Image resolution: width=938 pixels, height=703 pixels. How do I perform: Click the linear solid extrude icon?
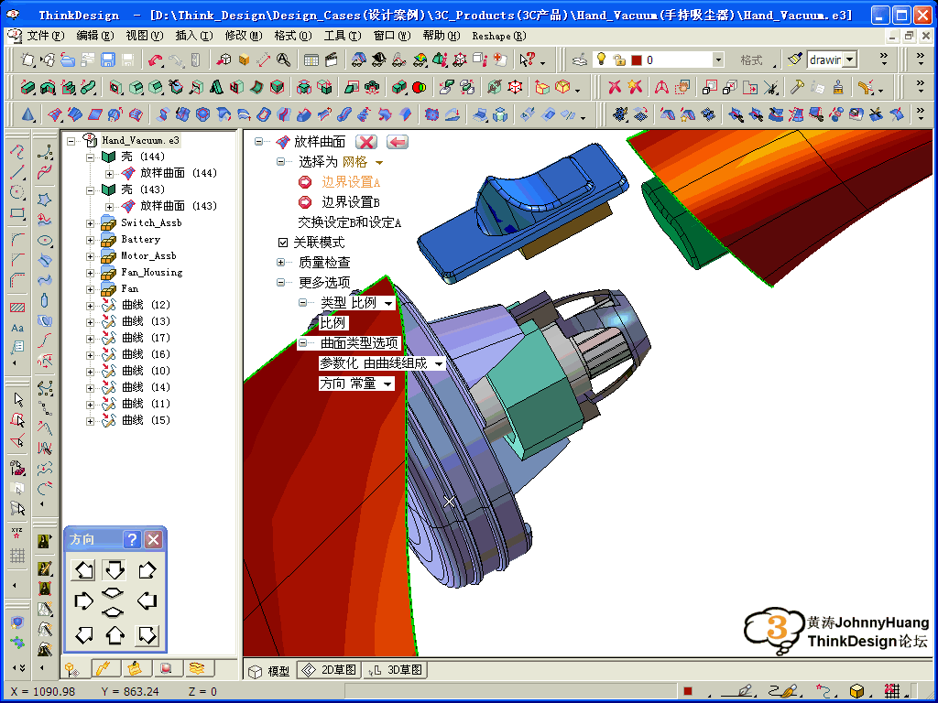coord(27,87)
